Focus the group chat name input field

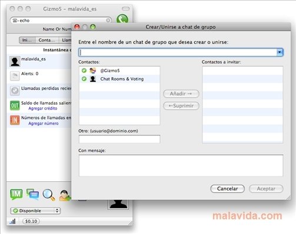(x=178, y=52)
